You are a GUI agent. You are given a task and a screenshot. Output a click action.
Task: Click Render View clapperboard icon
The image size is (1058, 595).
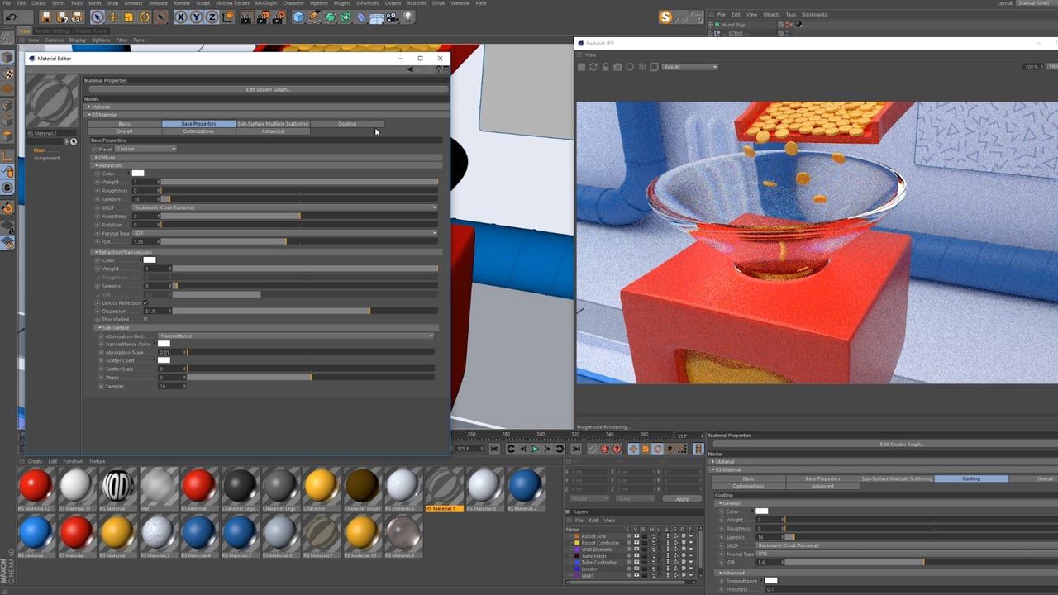tap(245, 17)
